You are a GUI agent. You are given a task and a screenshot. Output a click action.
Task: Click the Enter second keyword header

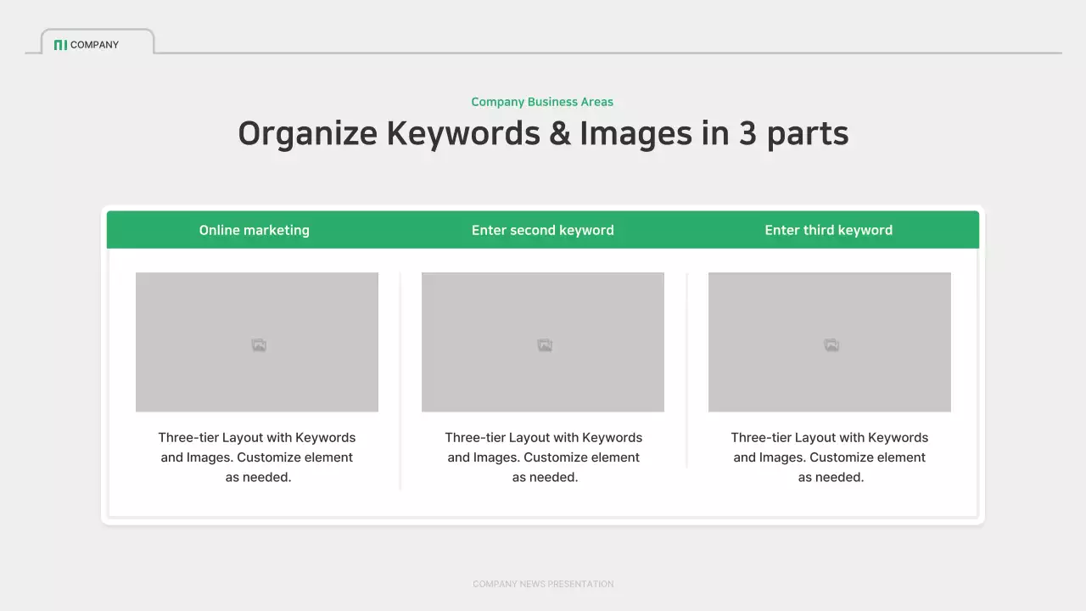[543, 230]
